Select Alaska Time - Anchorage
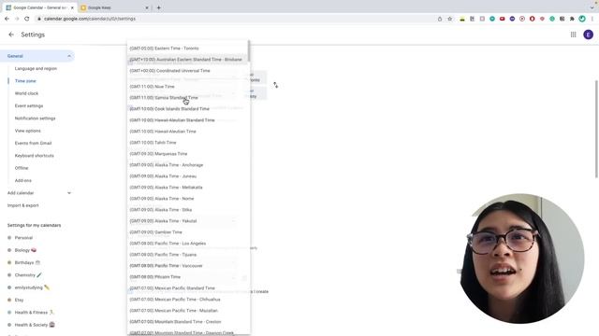599x336 pixels. (x=187, y=165)
